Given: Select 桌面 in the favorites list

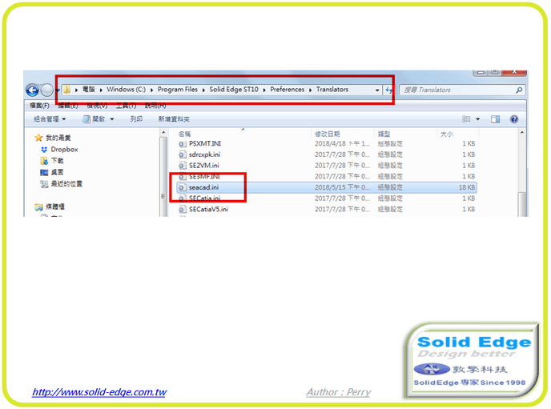Looking at the screenshot, I should click(58, 172).
